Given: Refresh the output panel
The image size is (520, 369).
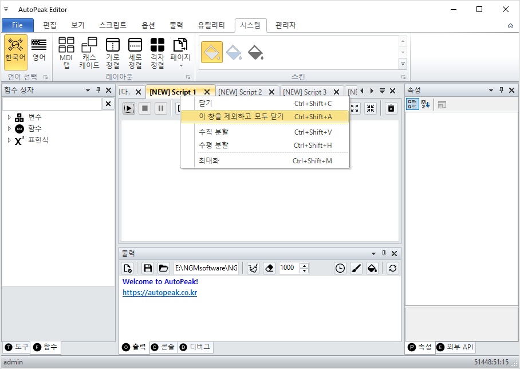Looking at the screenshot, I should (393, 268).
